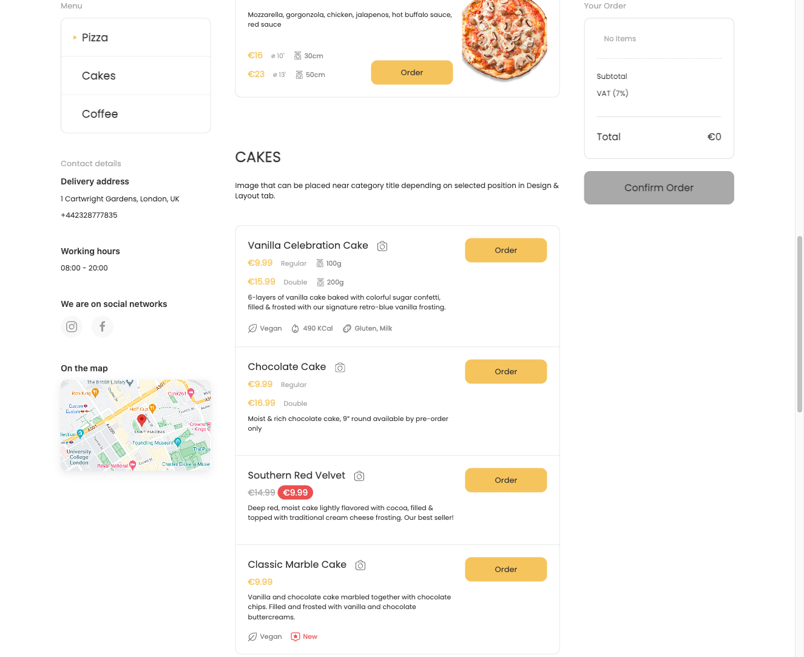The image size is (804, 657).
Task: Order the Chocolate Cake
Action: coord(505,371)
